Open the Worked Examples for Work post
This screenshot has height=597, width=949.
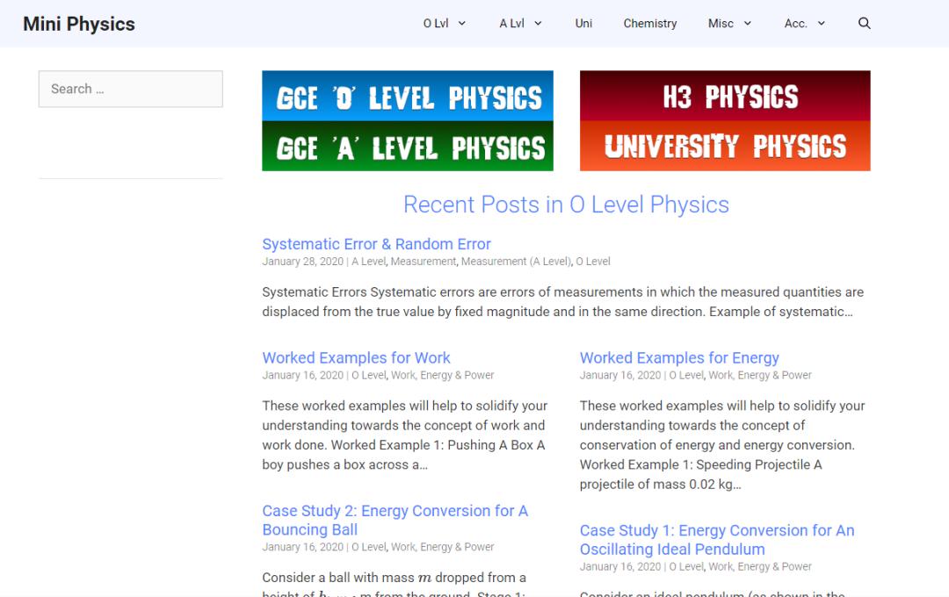(356, 357)
